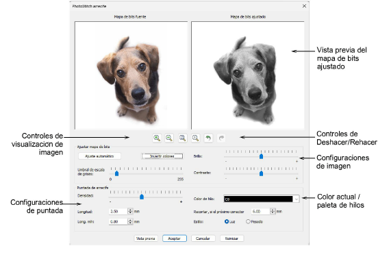Image resolution: width=389 pixels, height=257 pixels.
Task: Click the Densidad slider handle
Action: click(x=142, y=197)
